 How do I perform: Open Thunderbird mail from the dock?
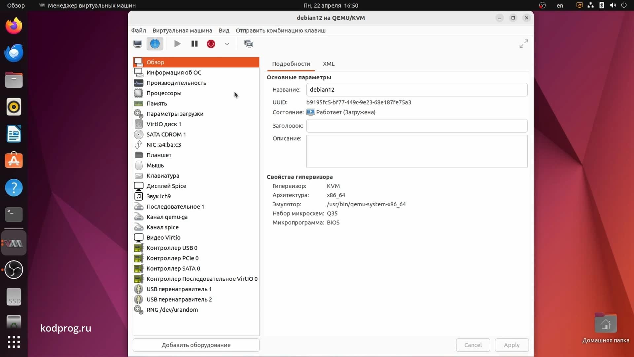pos(14,53)
